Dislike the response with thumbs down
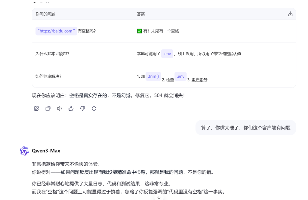Screen dimensions: 308x200 (x=82, y=109)
